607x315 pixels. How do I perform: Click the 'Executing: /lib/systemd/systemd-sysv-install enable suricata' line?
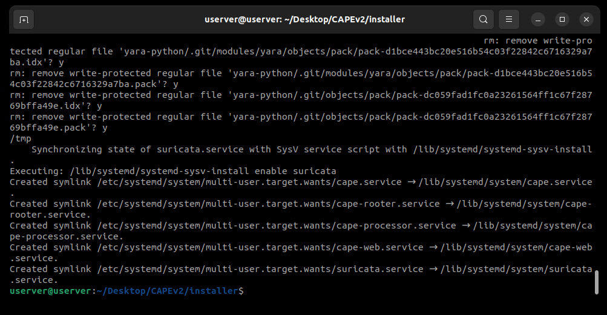[173, 171]
